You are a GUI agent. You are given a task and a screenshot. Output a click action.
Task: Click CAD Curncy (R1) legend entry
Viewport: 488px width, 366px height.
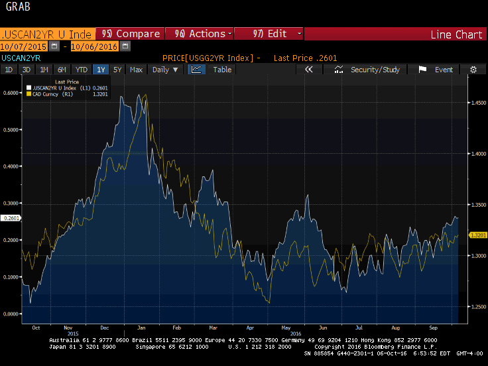click(67, 94)
